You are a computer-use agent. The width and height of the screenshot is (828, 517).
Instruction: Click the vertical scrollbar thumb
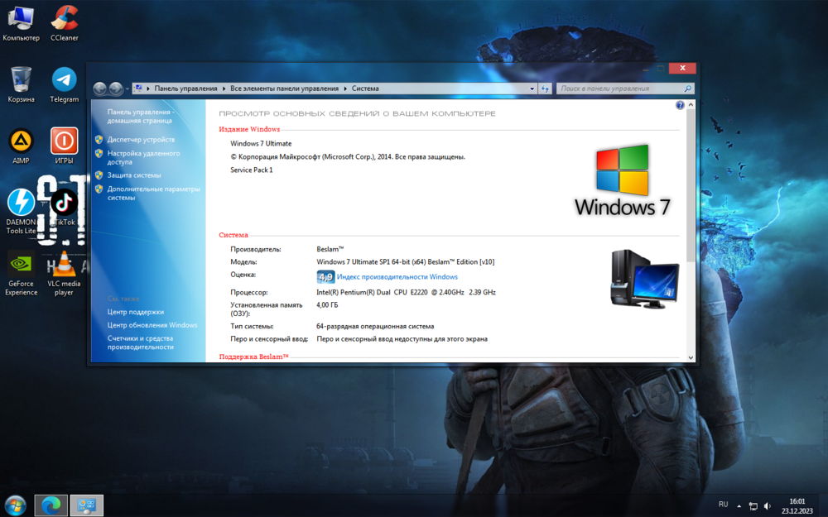click(691, 185)
